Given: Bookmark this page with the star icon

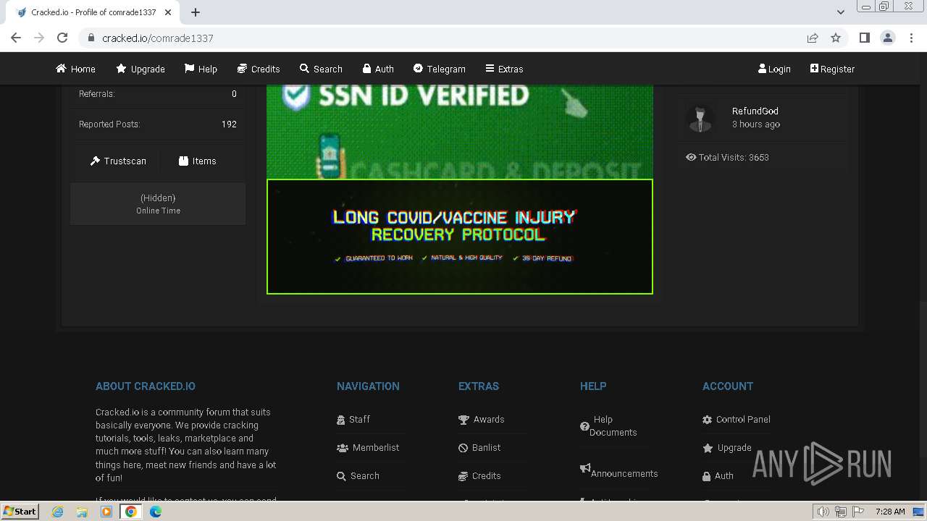Looking at the screenshot, I should pyautogui.click(x=836, y=38).
